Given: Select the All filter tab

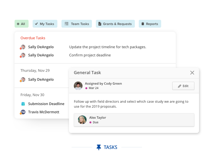Looking at the screenshot, I should [22, 24].
